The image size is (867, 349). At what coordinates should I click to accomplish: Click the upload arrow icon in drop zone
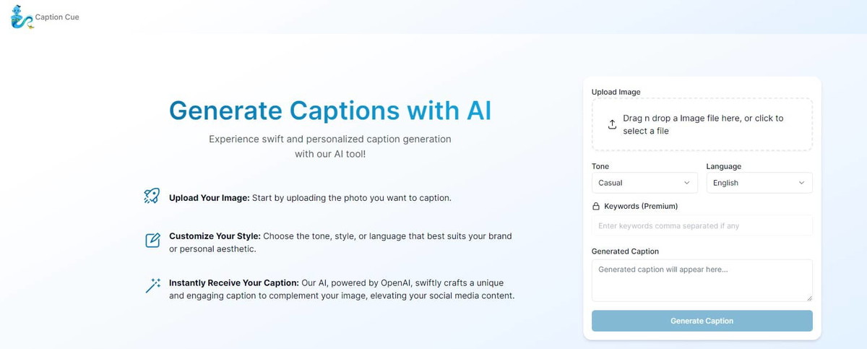(612, 124)
